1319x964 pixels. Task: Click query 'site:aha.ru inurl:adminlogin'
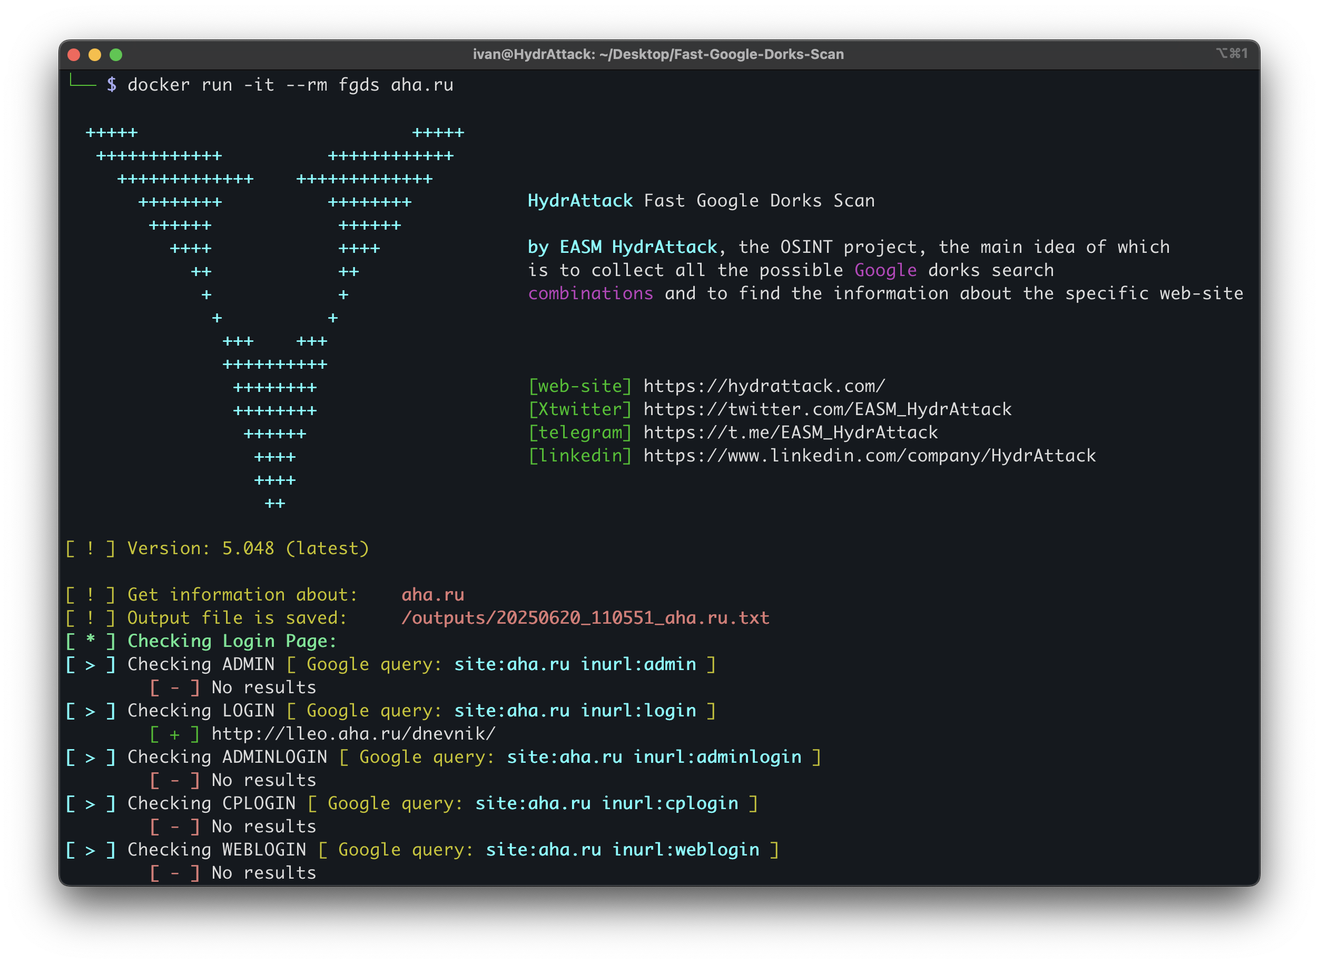tap(654, 758)
